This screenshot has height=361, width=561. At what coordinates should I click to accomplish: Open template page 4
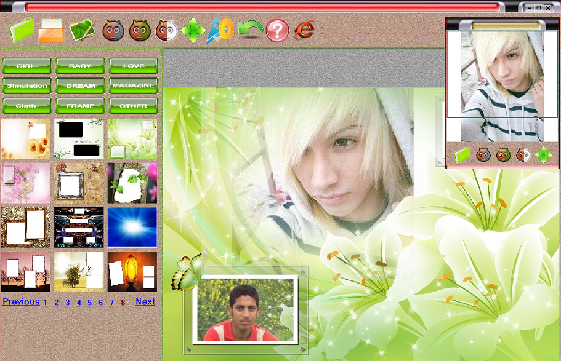[x=78, y=303]
